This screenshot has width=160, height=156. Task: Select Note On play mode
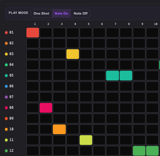pos(61,14)
